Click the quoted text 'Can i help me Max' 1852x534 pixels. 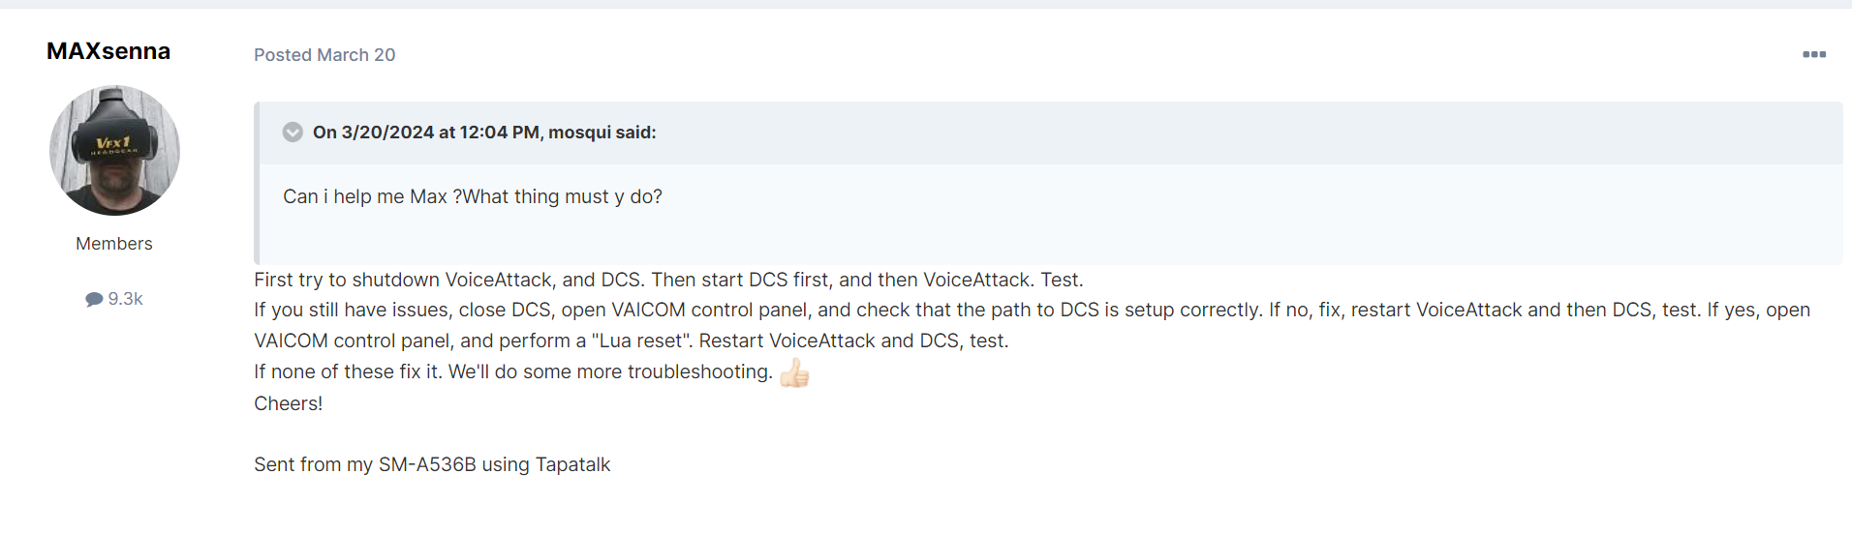[365, 196]
